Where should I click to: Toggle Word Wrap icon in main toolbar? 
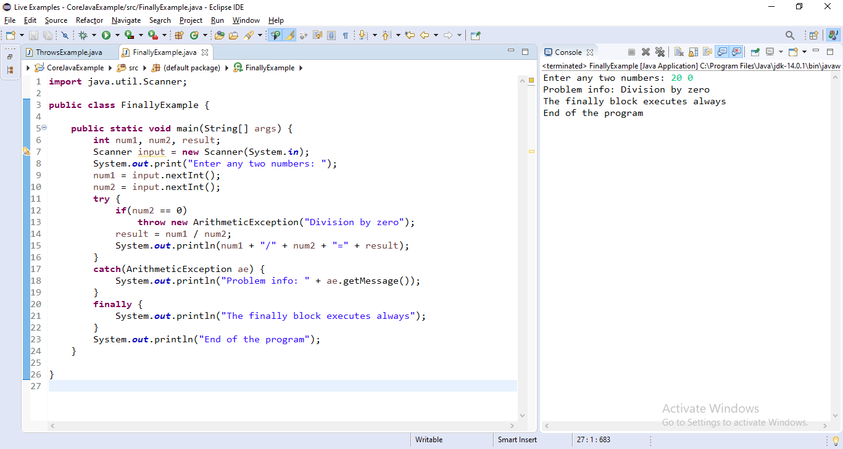pos(318,35)
